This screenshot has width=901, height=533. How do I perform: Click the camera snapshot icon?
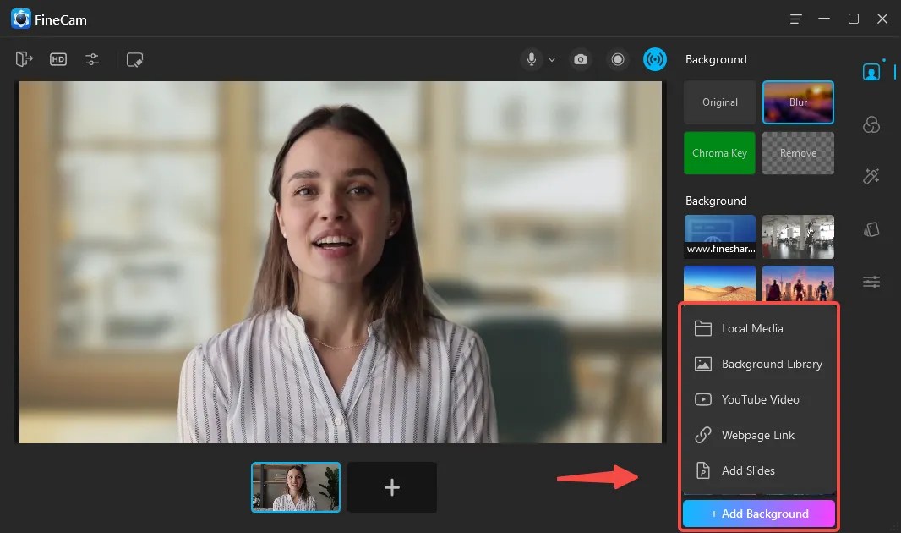(x=580, y=59)
